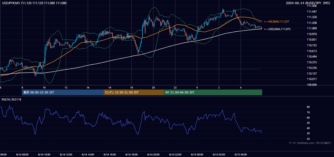Click the Tokyo session bar 東京 08:00-15:30 JST
Screen dimensions: 334x157
pos(63,92)
